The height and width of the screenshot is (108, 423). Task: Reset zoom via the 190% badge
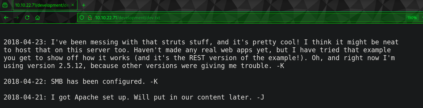[x=412, y=18]
